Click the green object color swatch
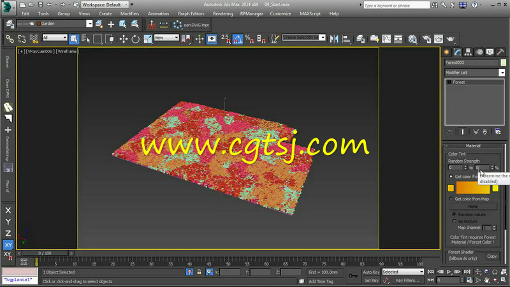 (x=503, y=63)
